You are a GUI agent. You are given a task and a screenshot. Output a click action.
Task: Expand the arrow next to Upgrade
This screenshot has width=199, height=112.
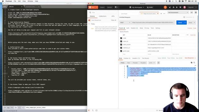196,7
